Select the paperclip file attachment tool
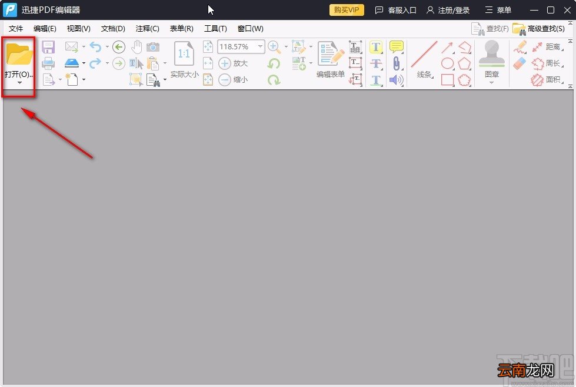The width and height of the screenshot is (576, 387). click(397, 63)
